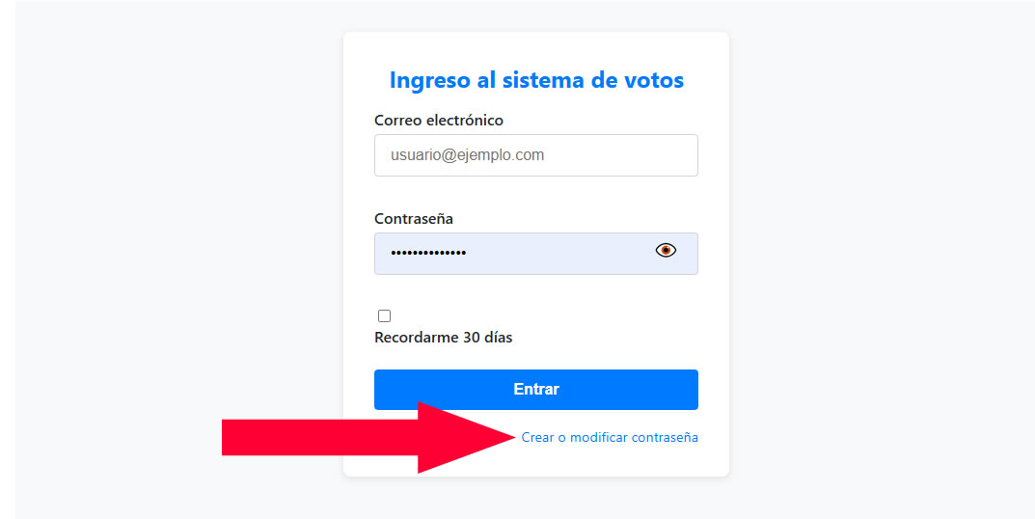
Task: Tick the remember-me checkbox
Action: 384,315
